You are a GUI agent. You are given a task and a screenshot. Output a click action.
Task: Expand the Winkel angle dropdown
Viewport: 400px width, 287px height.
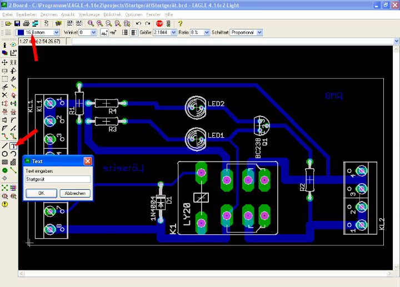93,33
